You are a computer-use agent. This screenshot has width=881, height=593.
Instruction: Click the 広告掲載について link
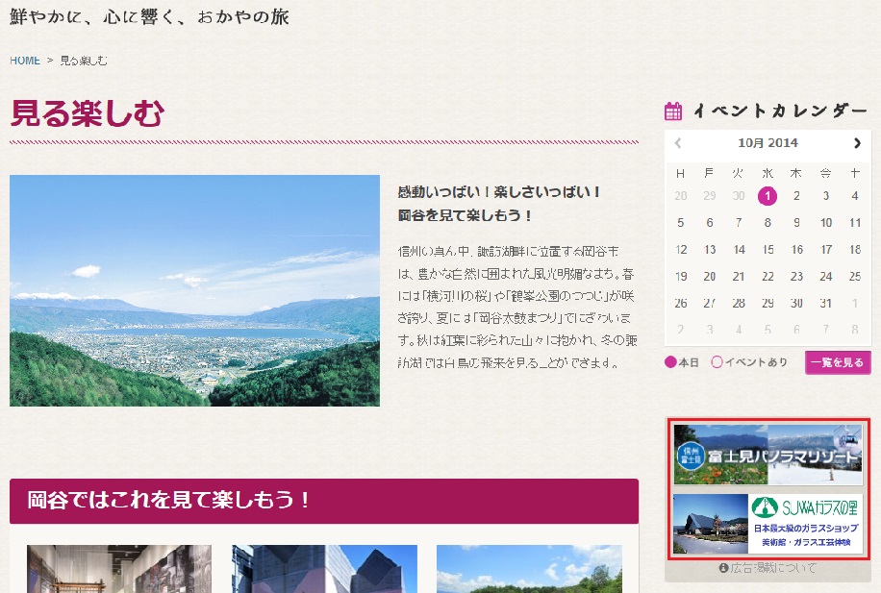pyautogui.click(x=773, y=568)
